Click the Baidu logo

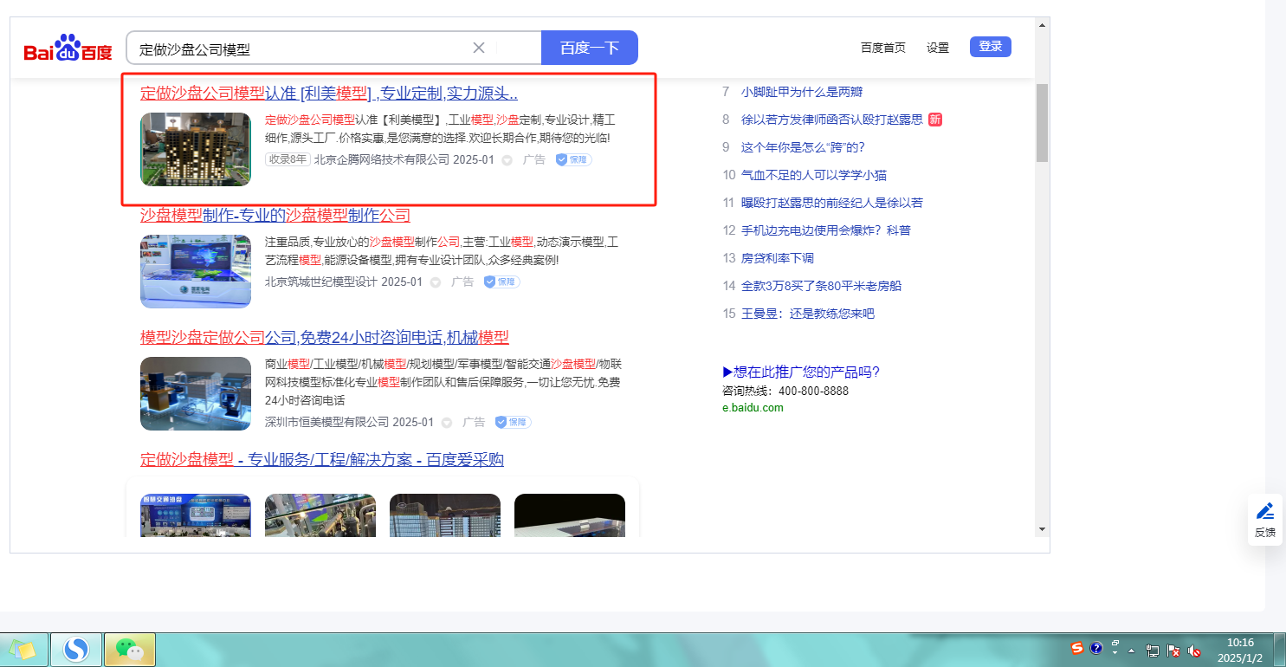[68, 49]
